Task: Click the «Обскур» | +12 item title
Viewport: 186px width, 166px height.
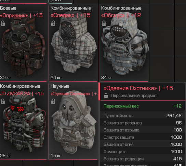Action: [121, 15]
